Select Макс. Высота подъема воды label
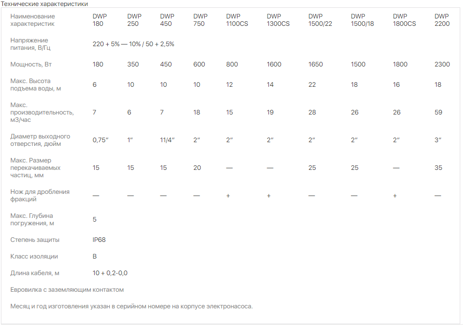Screen dimensions: 463x325 [36, 84]
